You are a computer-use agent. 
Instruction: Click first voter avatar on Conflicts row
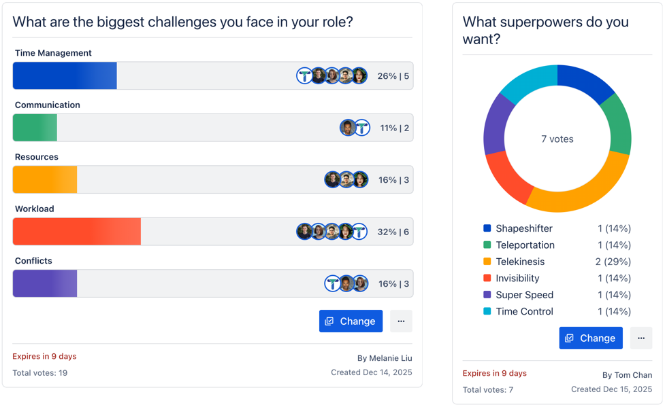(x=332, y=284)
